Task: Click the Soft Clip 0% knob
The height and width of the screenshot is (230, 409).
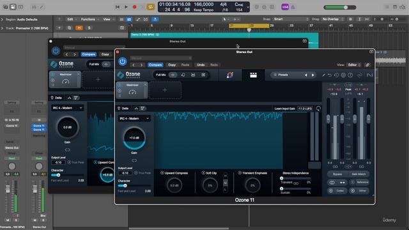Action: click(x=210, y=185)
